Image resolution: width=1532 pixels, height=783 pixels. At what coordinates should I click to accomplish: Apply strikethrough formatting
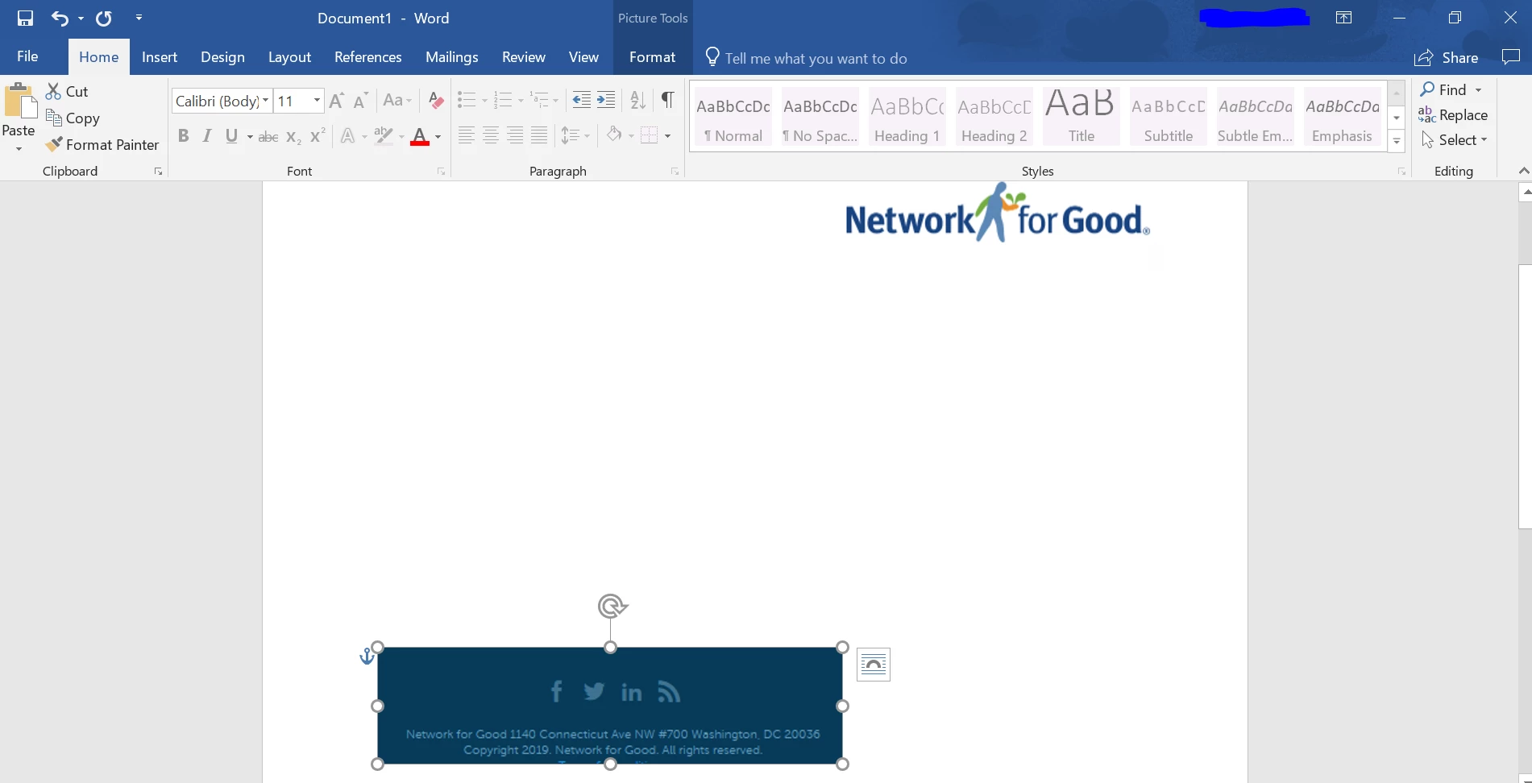point(268,136)
